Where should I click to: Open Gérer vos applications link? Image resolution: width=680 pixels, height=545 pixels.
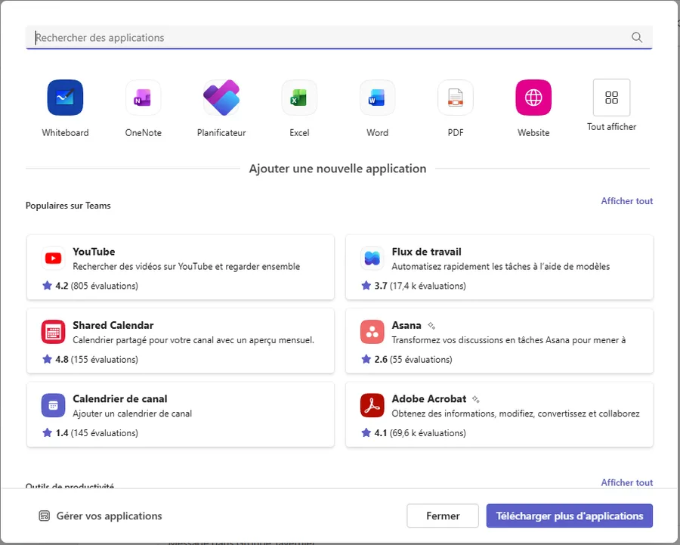pyautogui.click(x=100, y=516)
